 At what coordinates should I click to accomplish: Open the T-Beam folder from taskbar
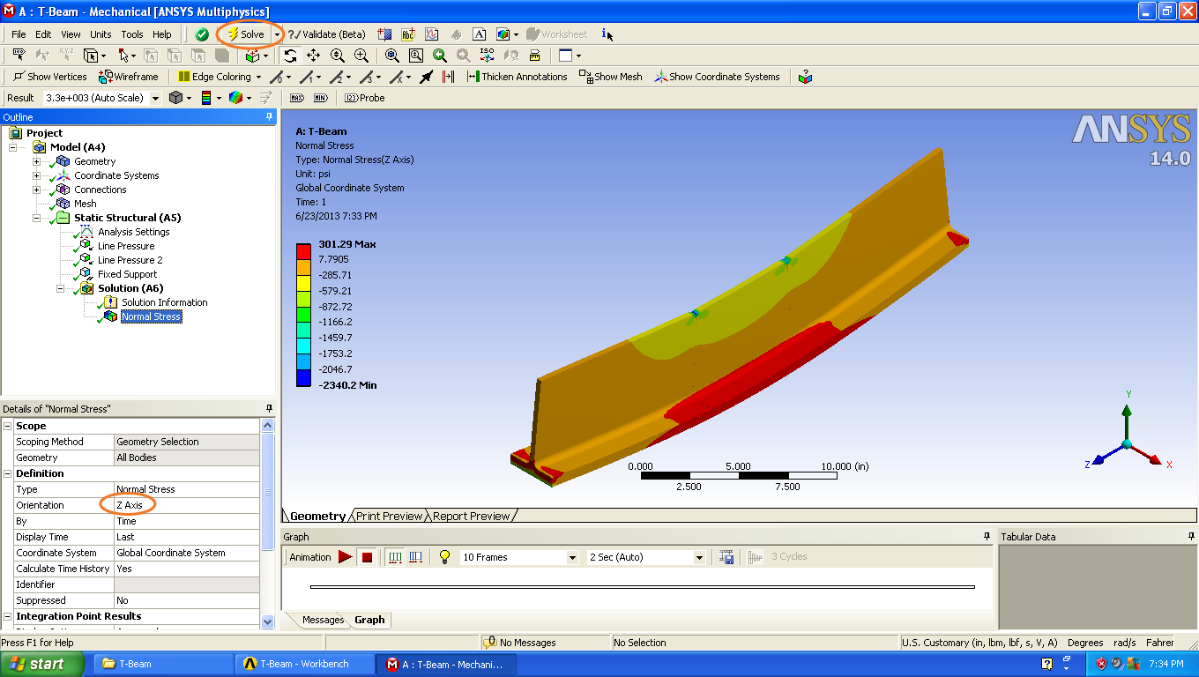[x=162, y=664]
